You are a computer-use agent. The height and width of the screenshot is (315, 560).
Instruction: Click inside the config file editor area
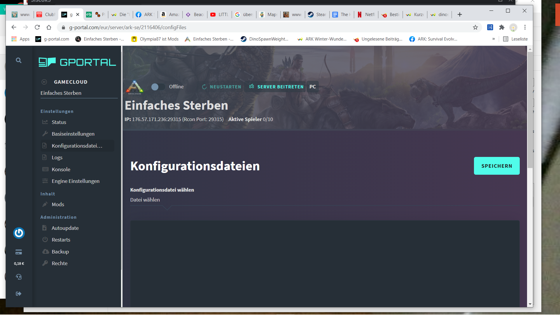tap(325, 264)
